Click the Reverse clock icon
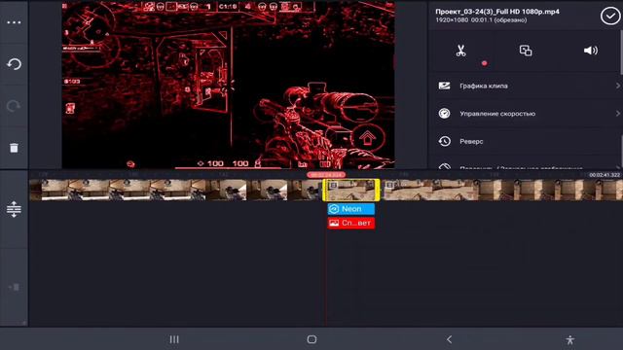Viewport: 623px width, 350px height. pos(444,141)
